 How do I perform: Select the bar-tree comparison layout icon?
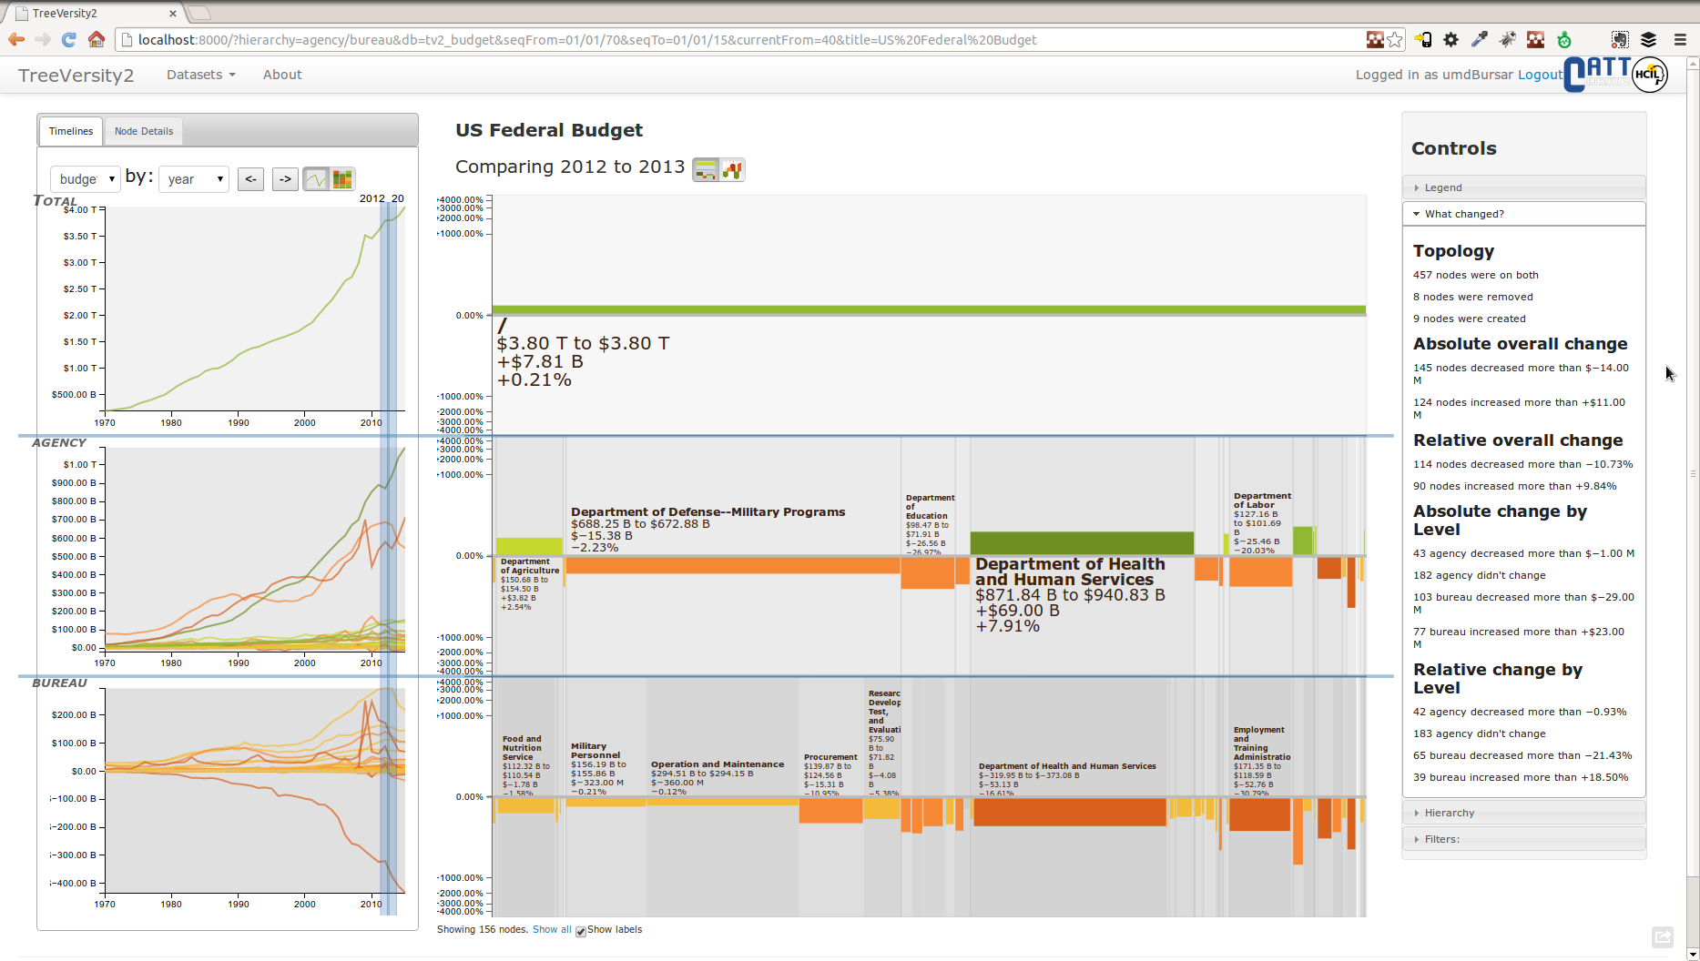coord(706,169)
